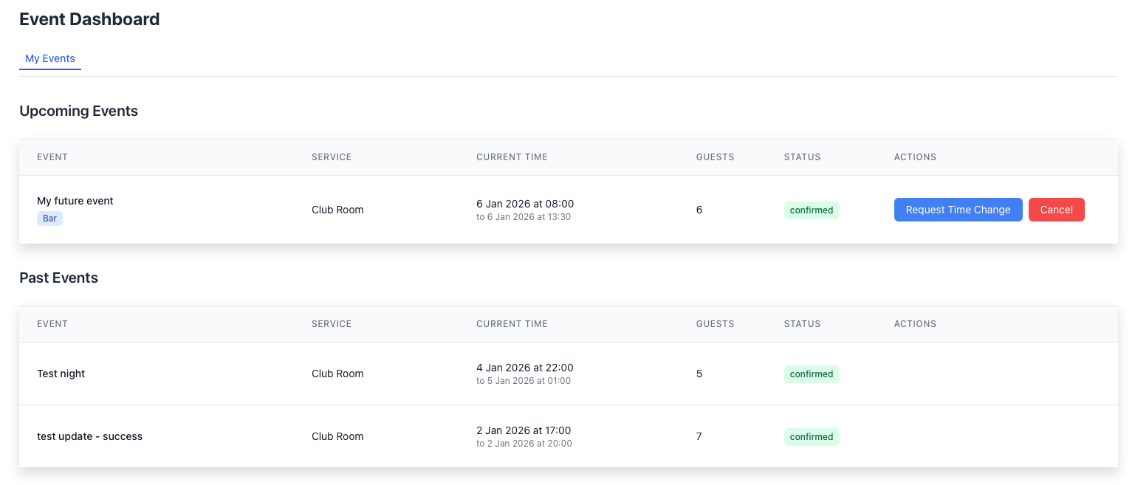Screen dimensions: 1135x485
Task: Click the Request Time Change button
Action: [958, 210]
